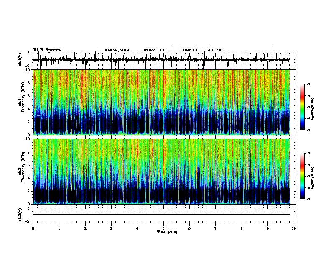Screen dimensions: 331x256
Task: Click time axis tick label "2"
Action: 85,228
